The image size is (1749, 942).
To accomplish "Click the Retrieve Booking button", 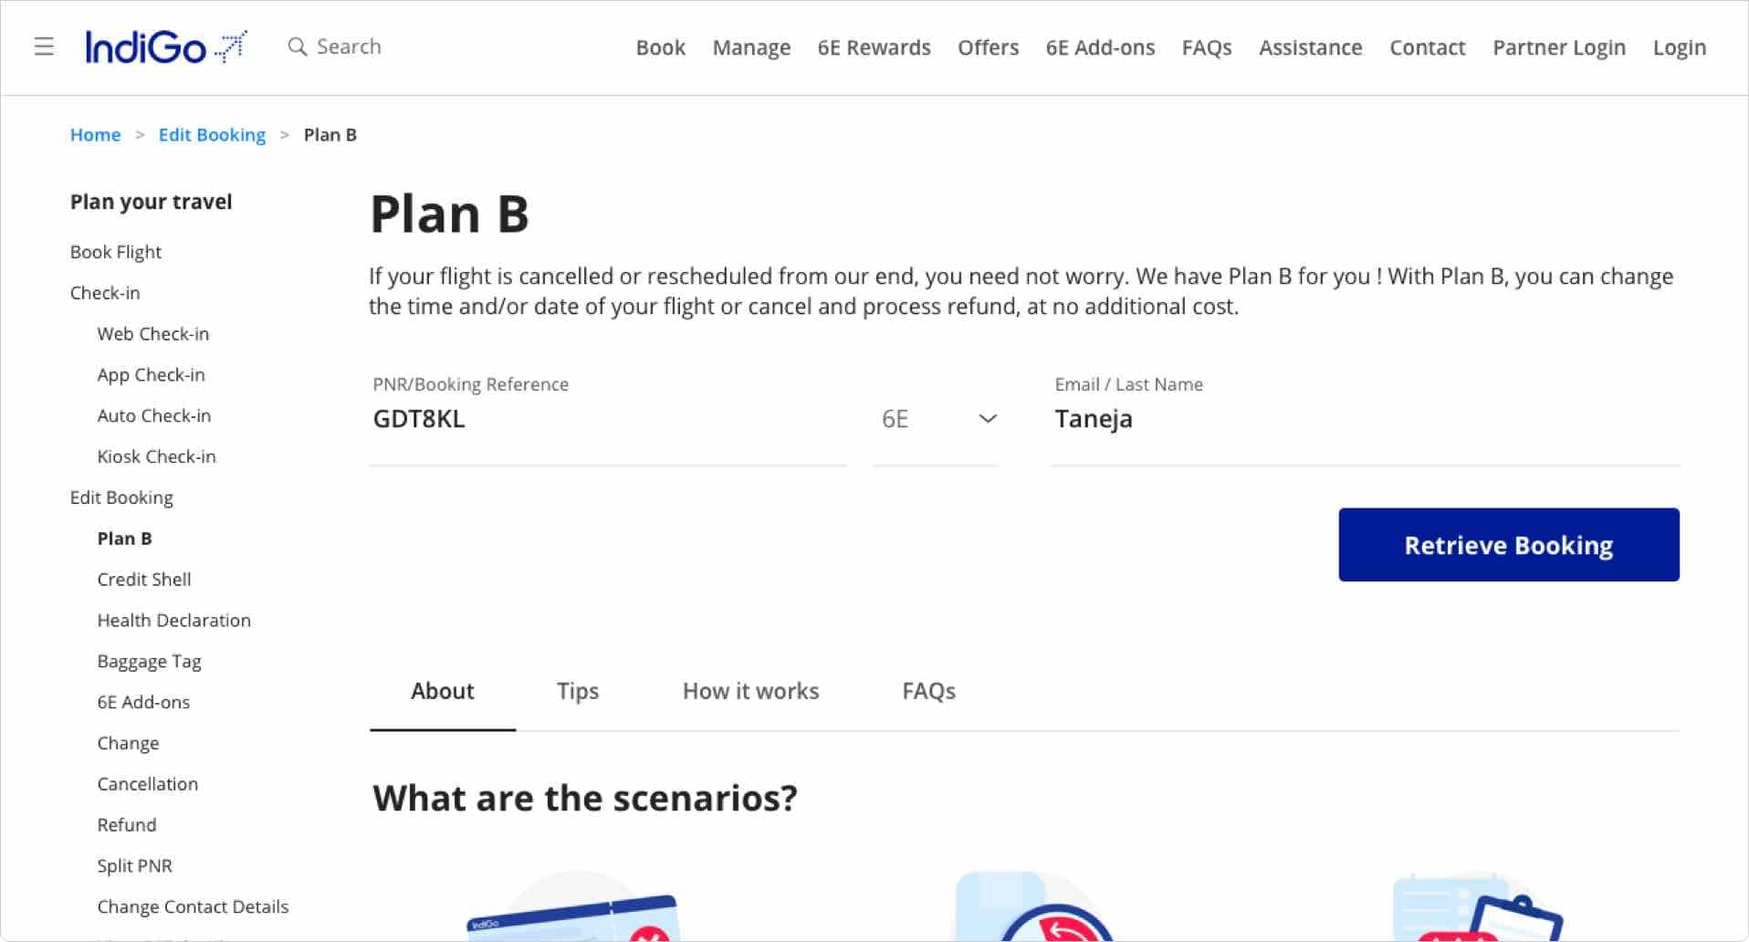I will point(1508,545).
